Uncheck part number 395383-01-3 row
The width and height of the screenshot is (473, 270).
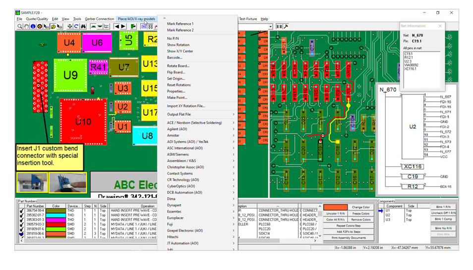(x=21, y=220)
